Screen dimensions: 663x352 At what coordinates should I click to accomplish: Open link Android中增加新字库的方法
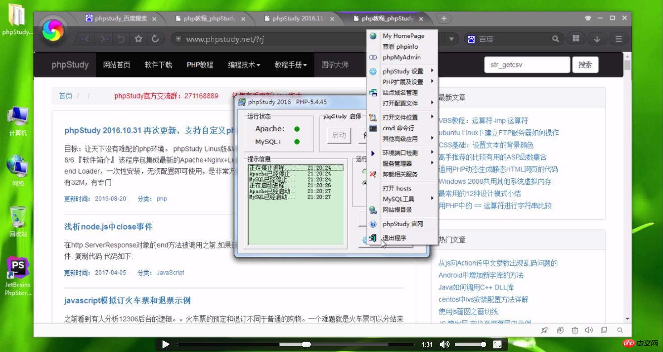pos(481,275)
